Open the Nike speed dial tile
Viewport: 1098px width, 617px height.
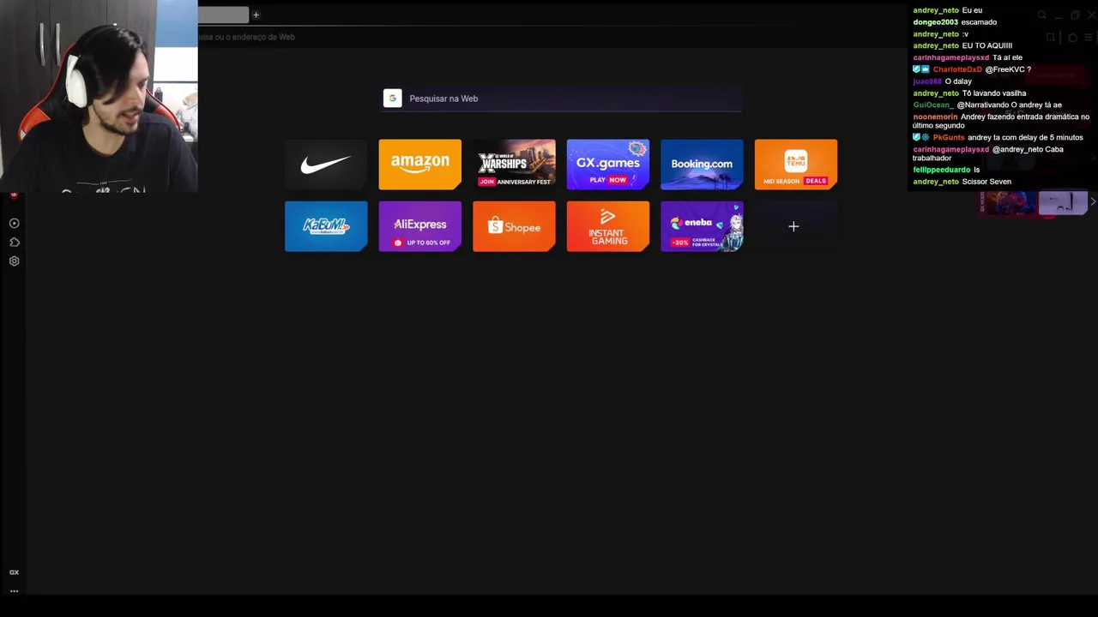[326, 164]
